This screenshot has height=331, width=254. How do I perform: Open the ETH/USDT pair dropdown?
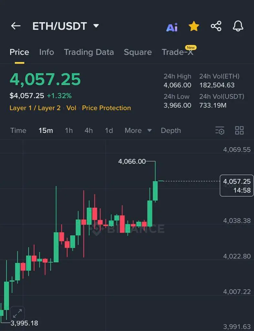tap(66, 26)
